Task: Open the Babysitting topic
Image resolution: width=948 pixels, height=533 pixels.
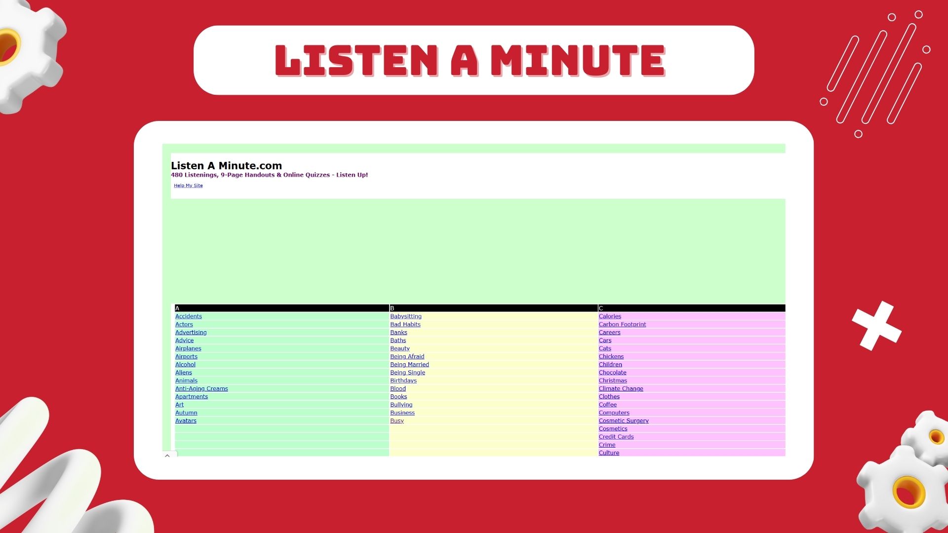Action: coord(406,316)
